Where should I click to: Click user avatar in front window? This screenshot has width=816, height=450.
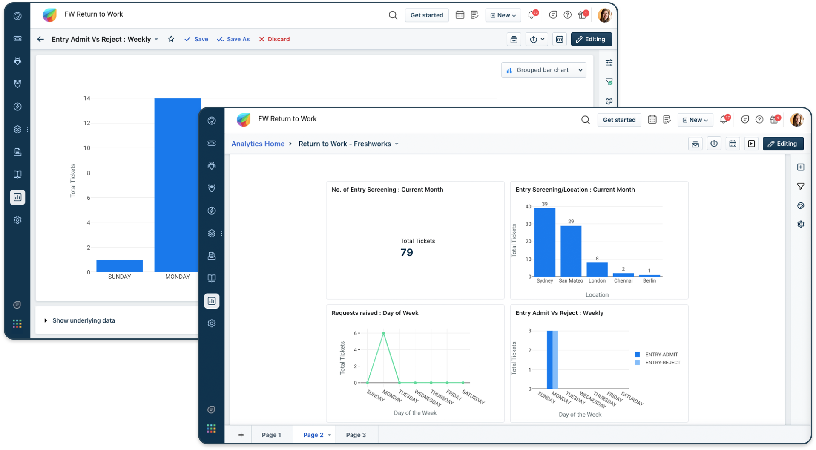point(797,120)
